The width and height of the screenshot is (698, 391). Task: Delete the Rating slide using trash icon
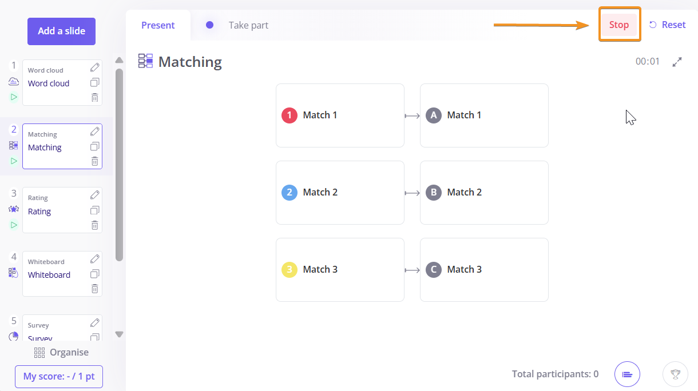tap(95, 225)
